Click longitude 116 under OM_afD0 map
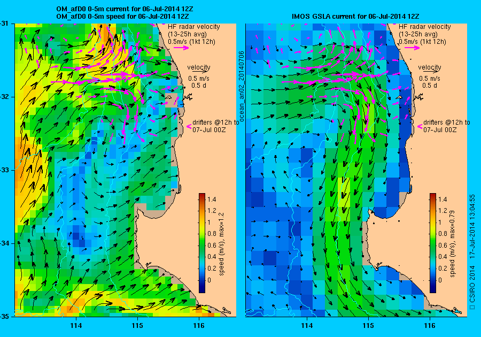This screenshot has width=481, height=337. (199, 326)
